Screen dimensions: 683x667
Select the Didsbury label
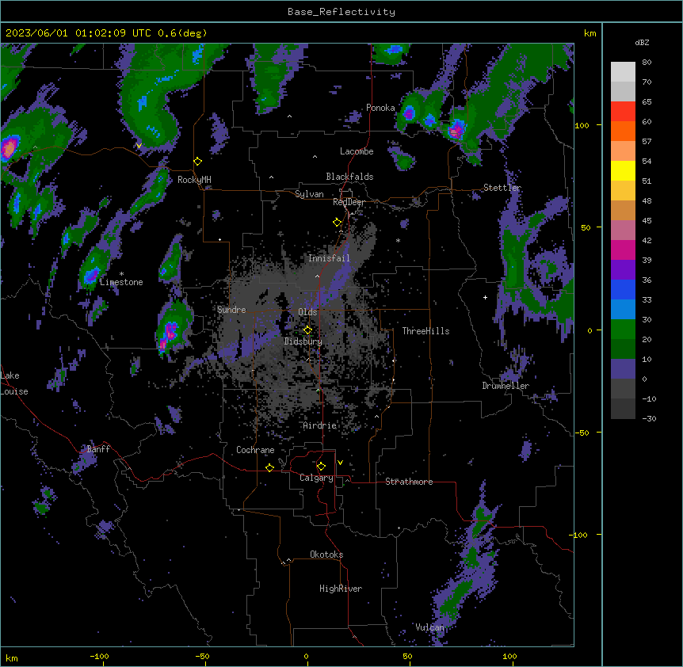click(x=303, y=341)
